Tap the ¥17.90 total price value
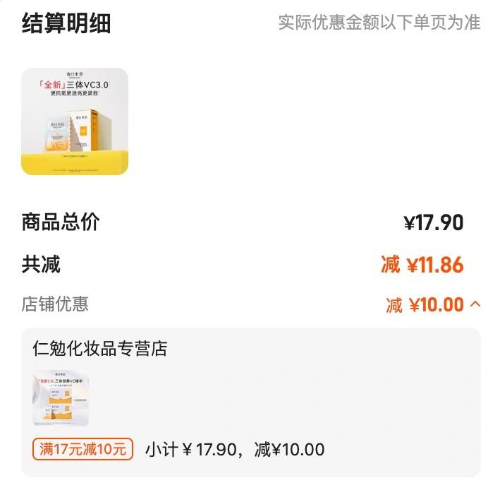488x490 pixels. click(x=434, y=222)
